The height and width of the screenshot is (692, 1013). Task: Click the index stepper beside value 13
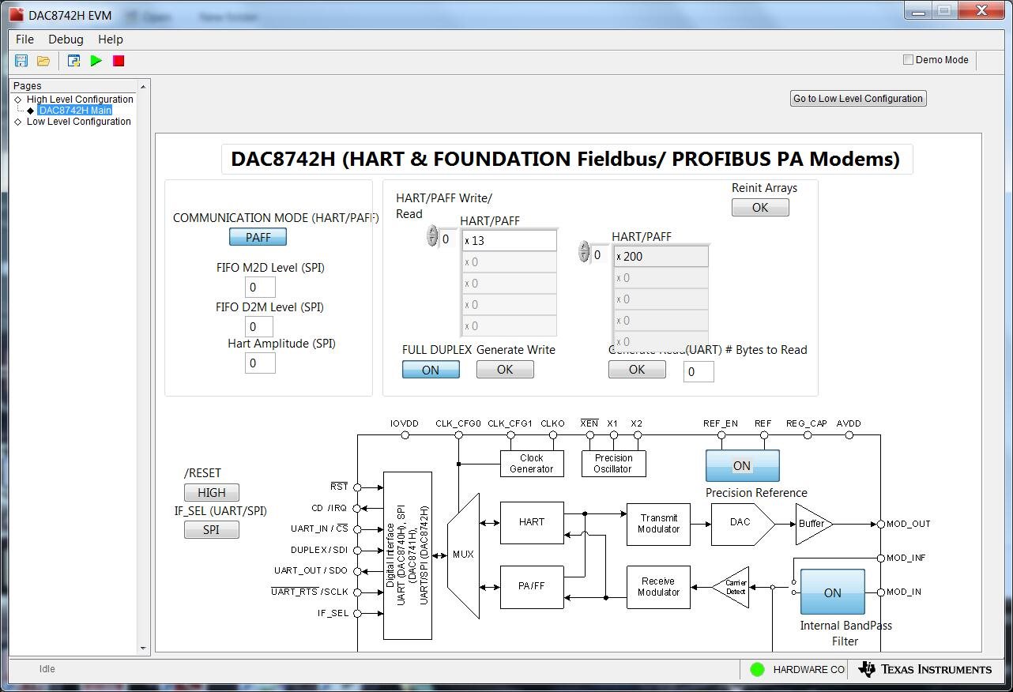tap(432, 235)
